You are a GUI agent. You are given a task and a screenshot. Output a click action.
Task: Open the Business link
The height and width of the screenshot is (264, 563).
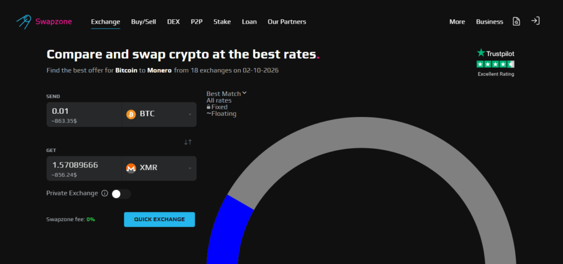click(x=489, y=22)
